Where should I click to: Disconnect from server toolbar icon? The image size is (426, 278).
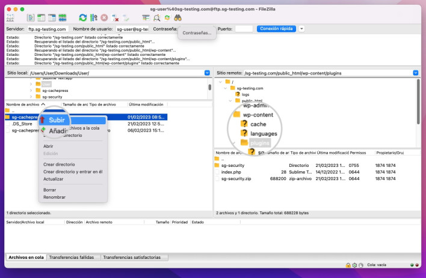click(115, 18)
